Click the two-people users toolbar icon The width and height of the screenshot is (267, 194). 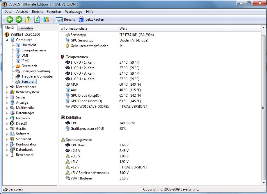[46, 19]
